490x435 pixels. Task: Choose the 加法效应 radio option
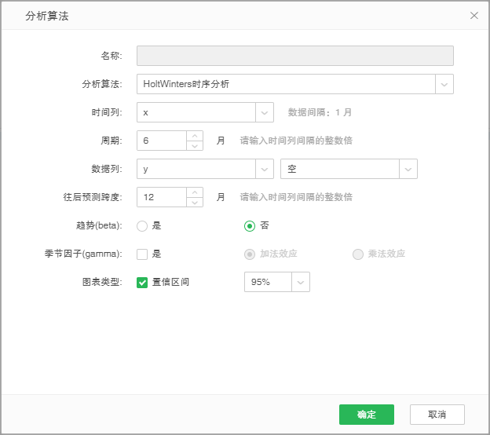(250, 254)
